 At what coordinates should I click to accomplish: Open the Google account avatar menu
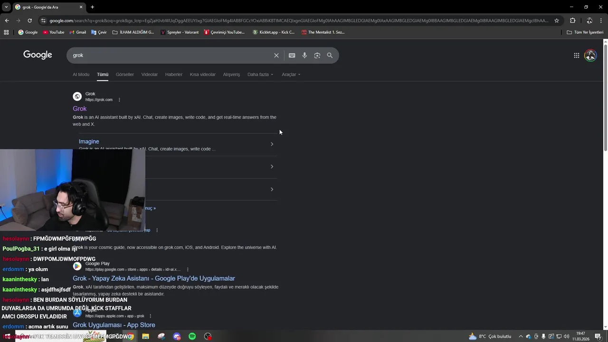point(590,56)
